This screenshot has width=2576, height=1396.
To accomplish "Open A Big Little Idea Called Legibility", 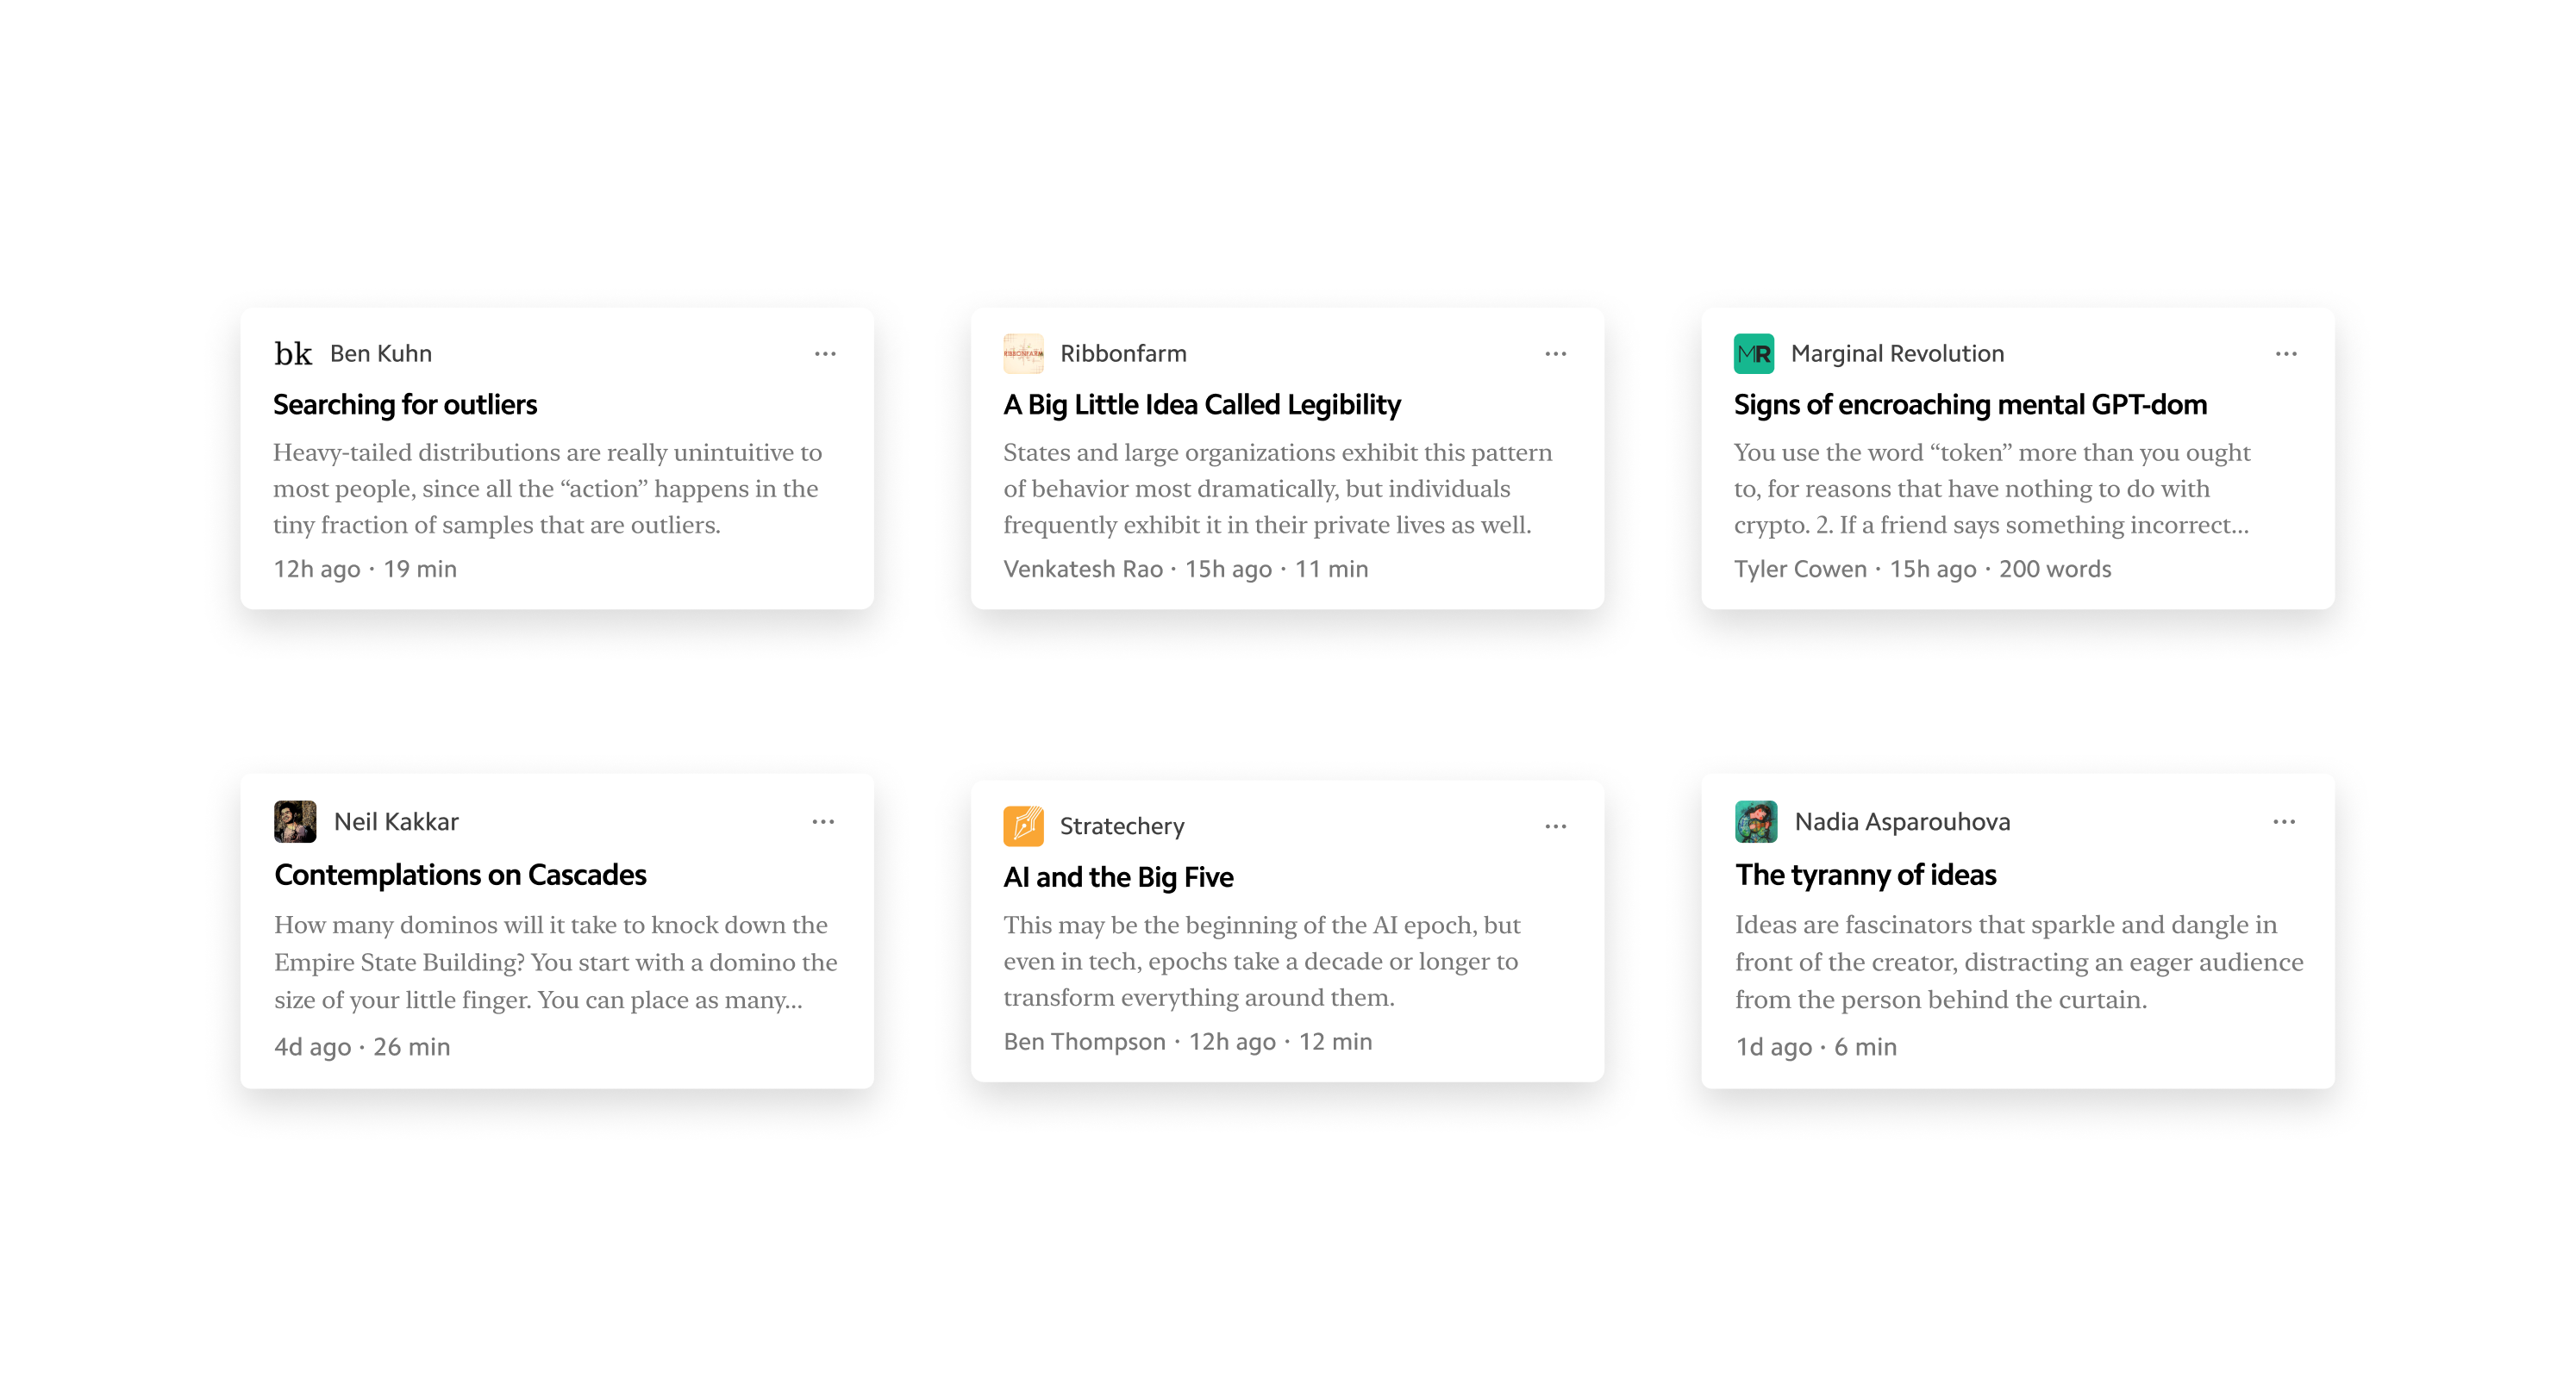I will [1202, 405].
